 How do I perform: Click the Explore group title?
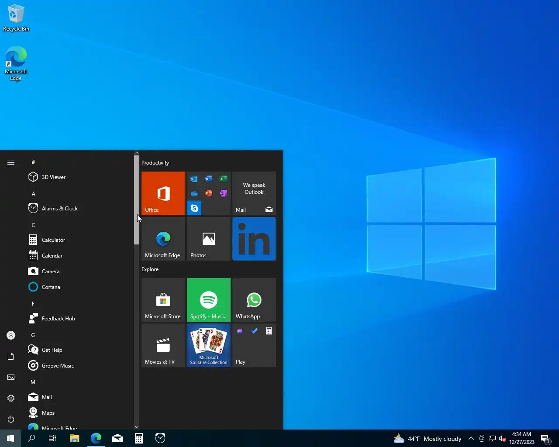click(150, 269)
